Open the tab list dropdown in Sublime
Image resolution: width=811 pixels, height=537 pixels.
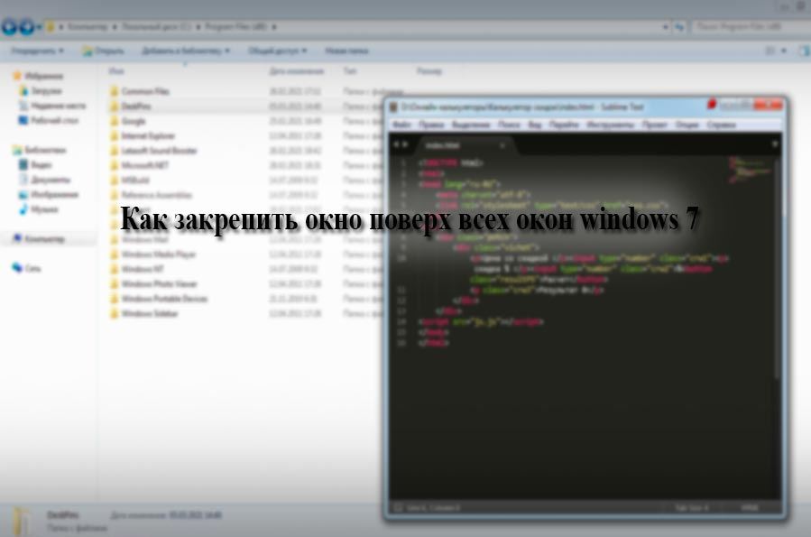pyautogui.click(x=775, y=144)
